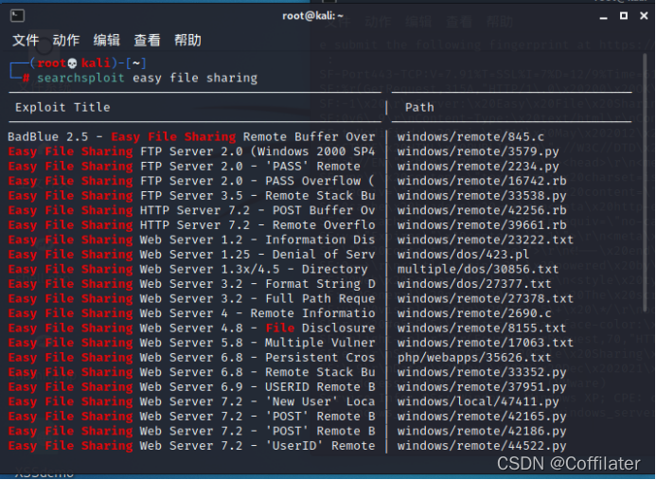The height and width of the screenshot is (480, 656).
Task: Click the path windows/remote/42256.rb
Action: tap(482, 210)
